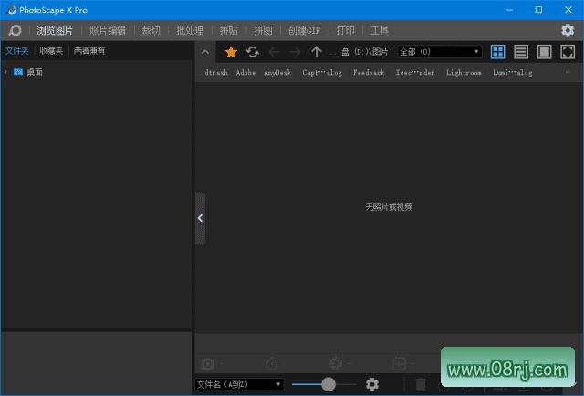Open the 照片编辑 tab
Viewport: 584px width, 396px height.
coord(108,30)
